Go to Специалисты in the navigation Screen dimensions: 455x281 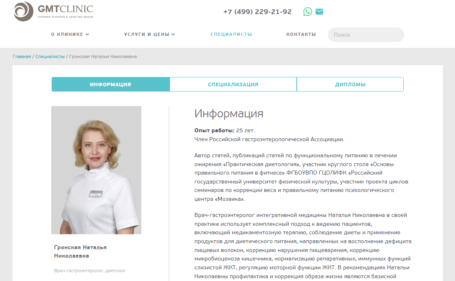[231, 34]
